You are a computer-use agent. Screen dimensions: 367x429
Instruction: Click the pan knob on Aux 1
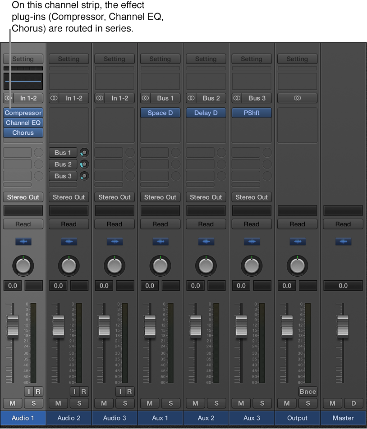click(x=160, y=265)
